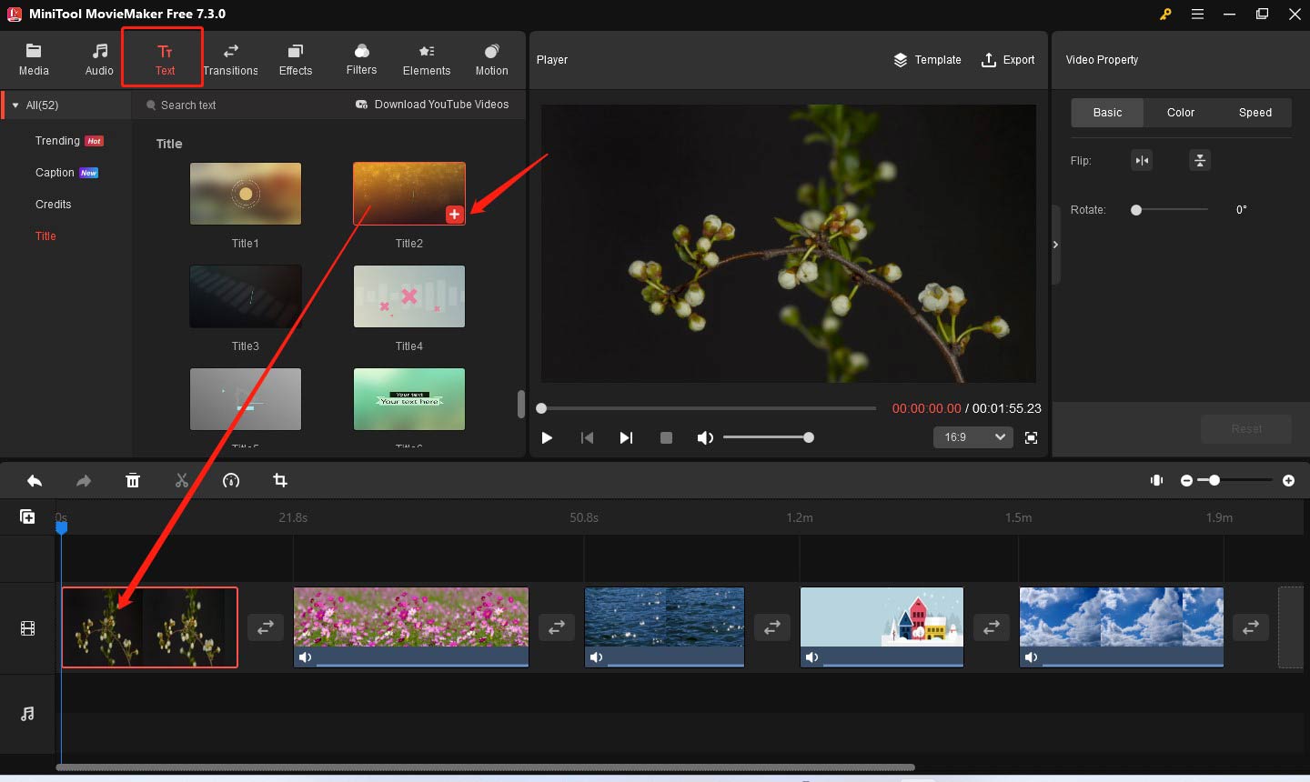This screenshot has height=782, width=1310.
Task: Mute audio on the water clip
Action: click(x=596, y=657)
